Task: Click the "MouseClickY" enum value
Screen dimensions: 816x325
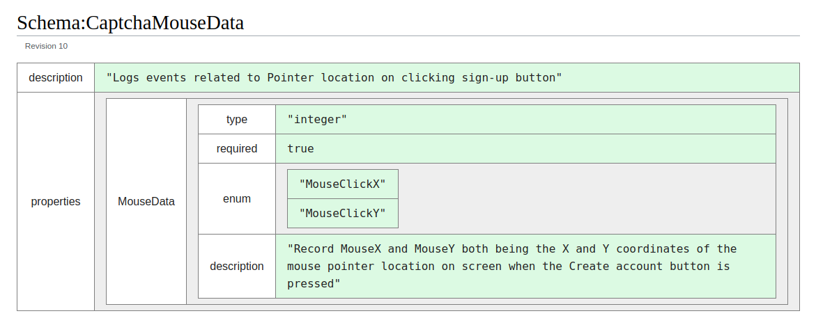Action: [342, 213]
